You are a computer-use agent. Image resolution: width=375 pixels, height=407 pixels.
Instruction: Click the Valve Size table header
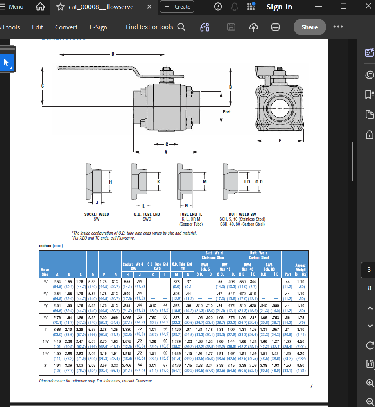pos(45,272)
